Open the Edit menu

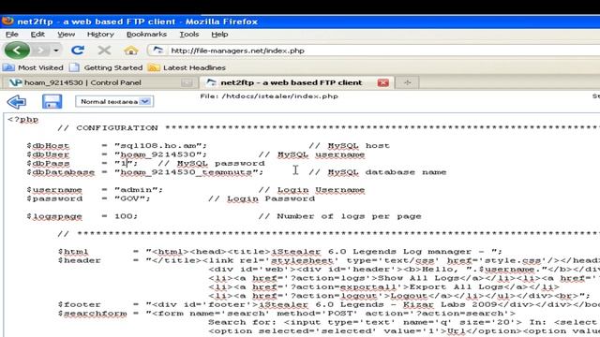[x=37, y=34]
